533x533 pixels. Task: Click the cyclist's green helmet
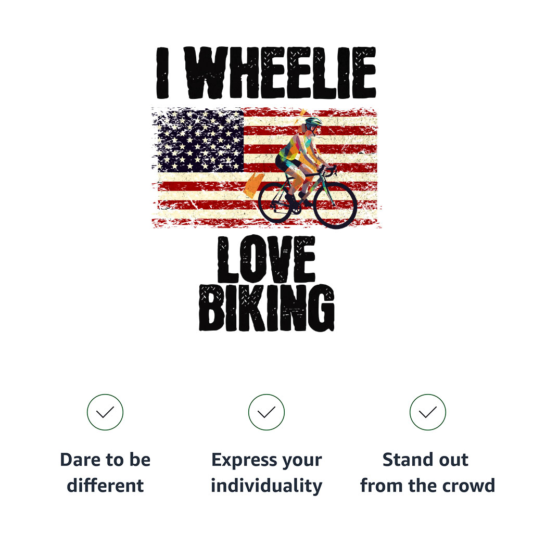[313, 121]
